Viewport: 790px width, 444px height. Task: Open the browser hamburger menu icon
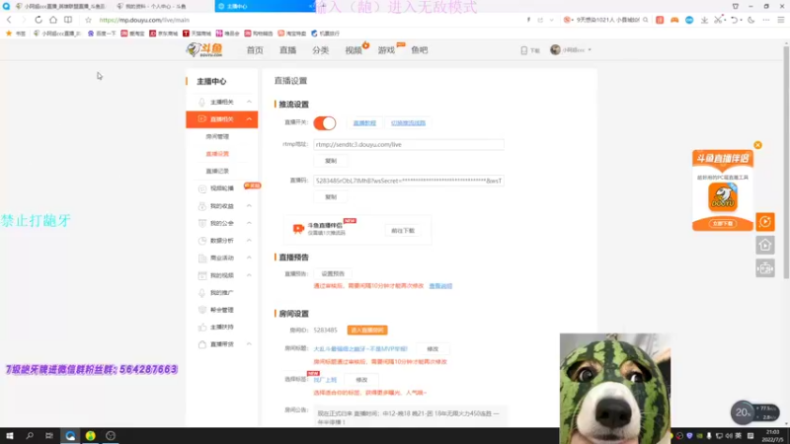[x=781, y=20]
